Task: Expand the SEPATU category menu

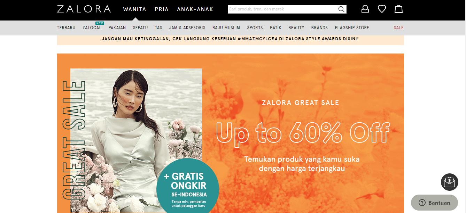Action: tap(140, 28)
